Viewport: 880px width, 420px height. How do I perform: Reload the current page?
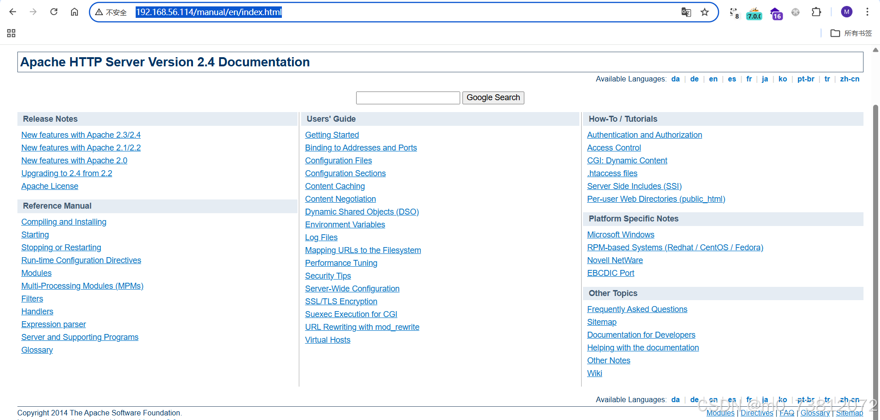54,12
